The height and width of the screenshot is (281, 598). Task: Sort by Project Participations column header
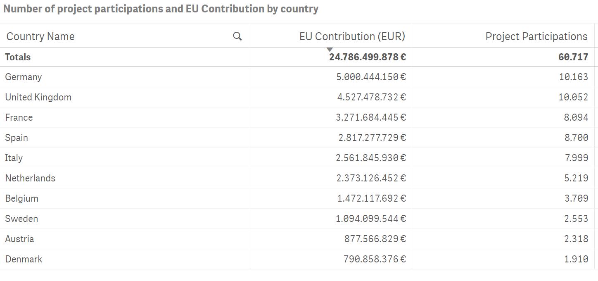click(x=536, y=36)
